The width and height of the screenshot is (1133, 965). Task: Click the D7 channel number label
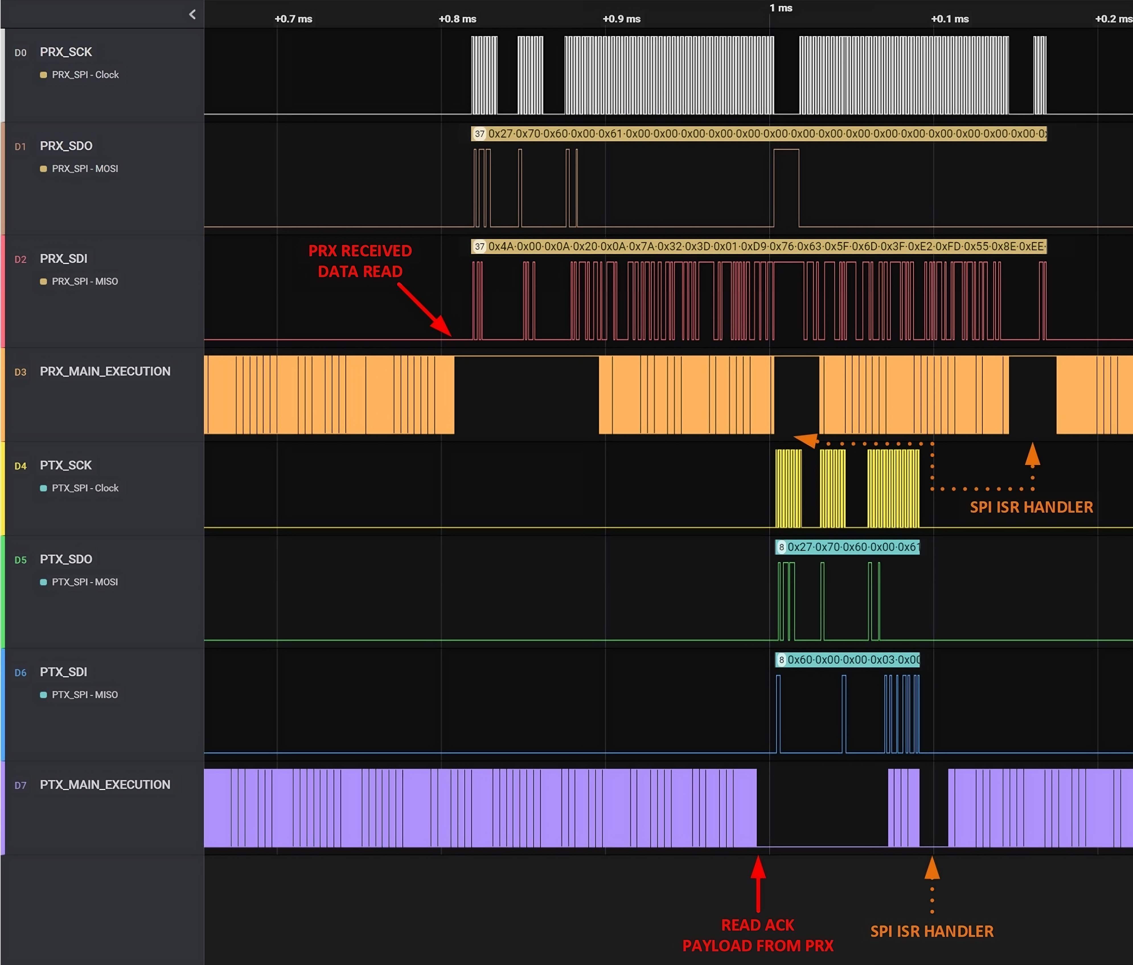[x=20, y=786]
